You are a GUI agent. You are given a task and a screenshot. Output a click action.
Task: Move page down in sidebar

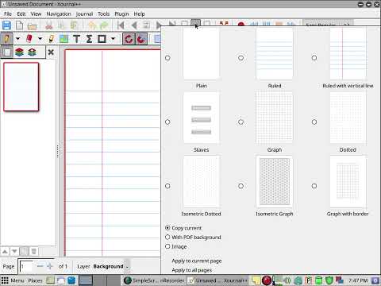14,251
